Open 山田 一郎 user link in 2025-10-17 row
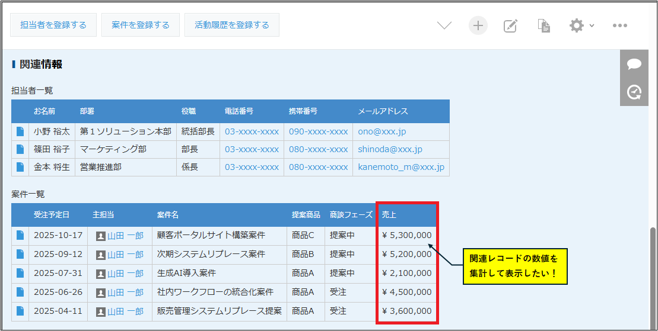Viewport: 658px width, 331px height. pyautogui.click(x=125, y=235)
